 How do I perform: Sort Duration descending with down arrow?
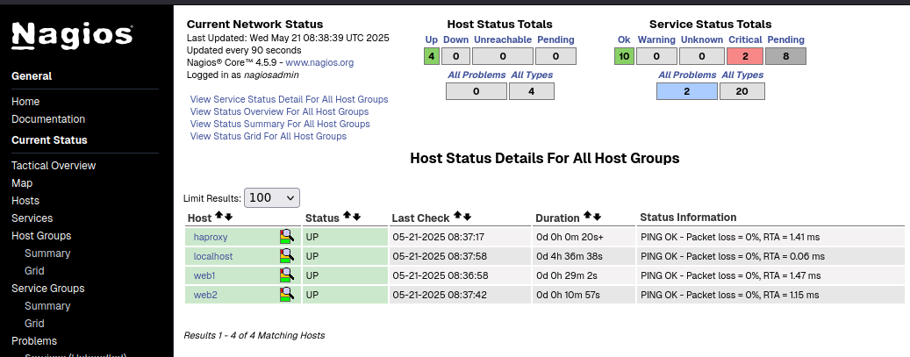tap(598, 217)
